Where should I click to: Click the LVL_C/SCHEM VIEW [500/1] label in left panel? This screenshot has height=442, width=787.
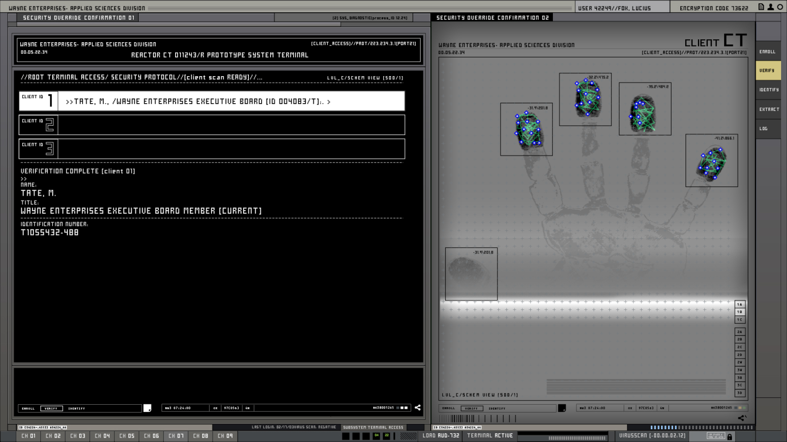(x=365, y=78)
